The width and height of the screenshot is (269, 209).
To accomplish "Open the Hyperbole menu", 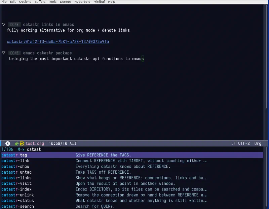I will (82, 2).
